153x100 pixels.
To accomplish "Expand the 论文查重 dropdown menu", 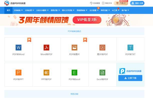I will click(94, 10).
